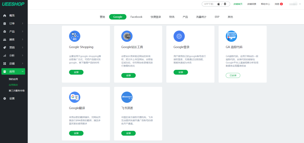
Task: Click the Google Shopping card title
Action: (x=81, y=47)
